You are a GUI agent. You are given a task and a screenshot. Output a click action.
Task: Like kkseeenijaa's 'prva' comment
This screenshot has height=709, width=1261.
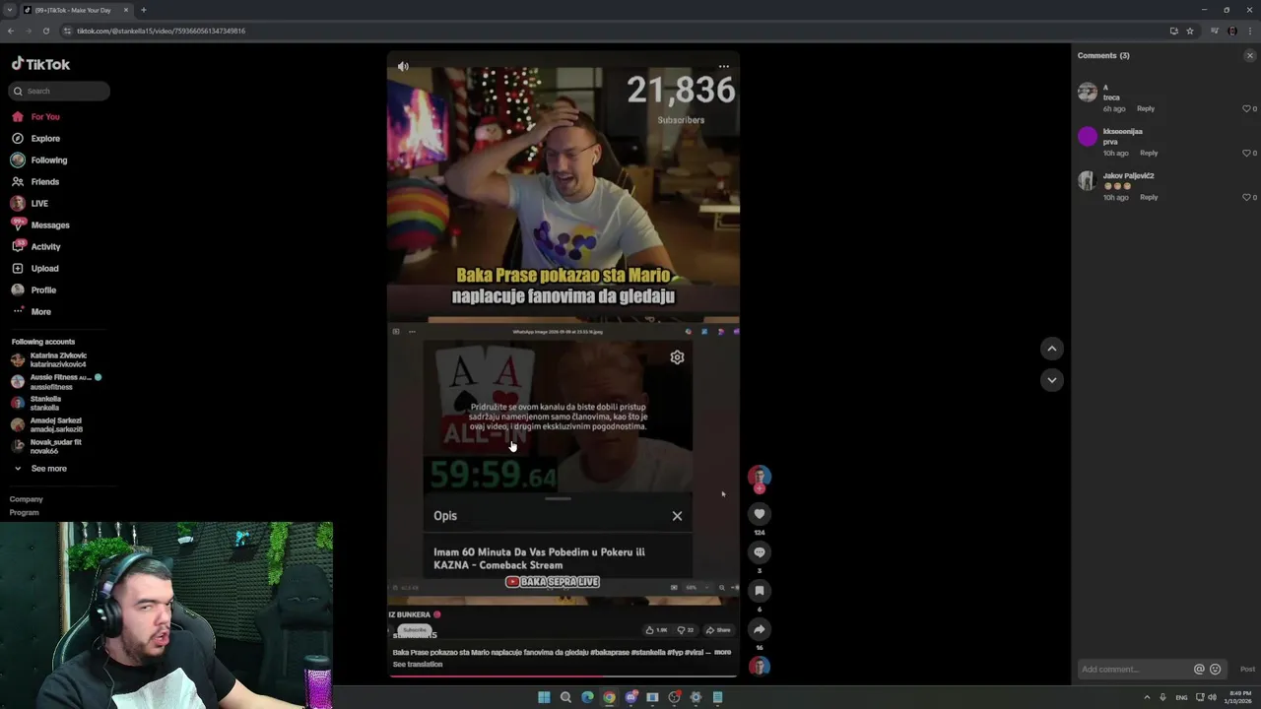pyautogui.click(x=1247, y=153)
